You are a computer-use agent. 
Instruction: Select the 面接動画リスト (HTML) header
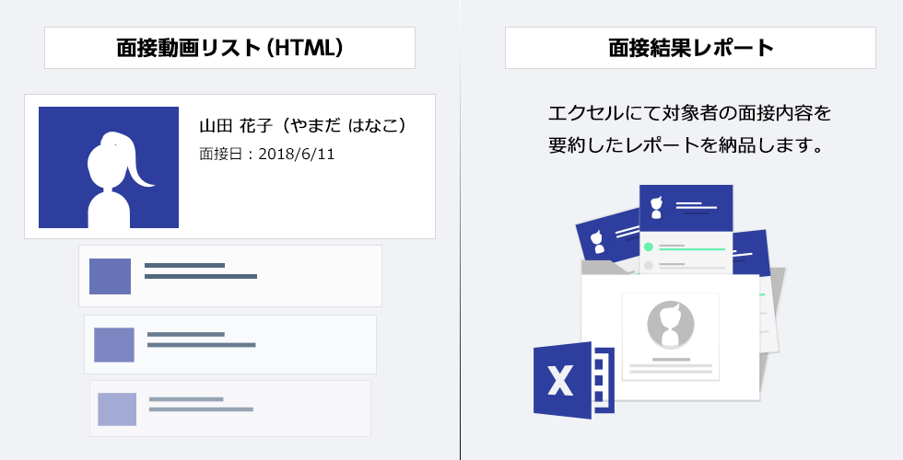tap(229, 48)
